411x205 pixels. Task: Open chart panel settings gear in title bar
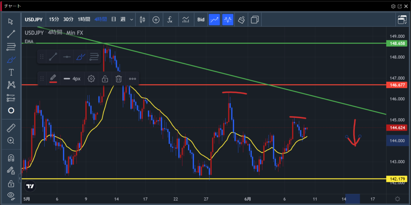pos(393,6)
